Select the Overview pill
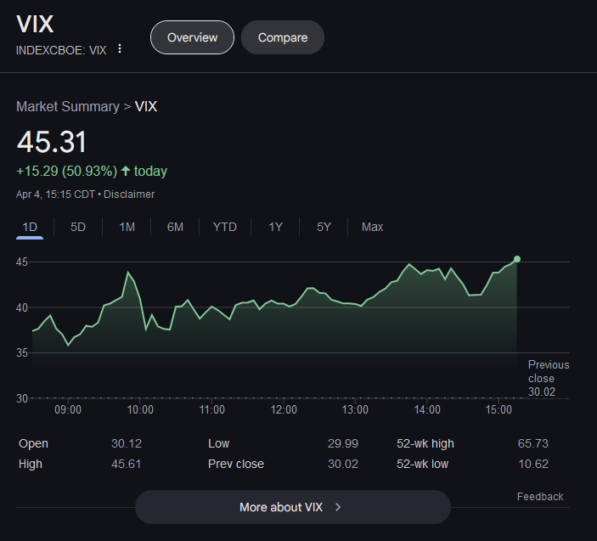The width and height of the screenshot is (597, 541). click(192, 37)
